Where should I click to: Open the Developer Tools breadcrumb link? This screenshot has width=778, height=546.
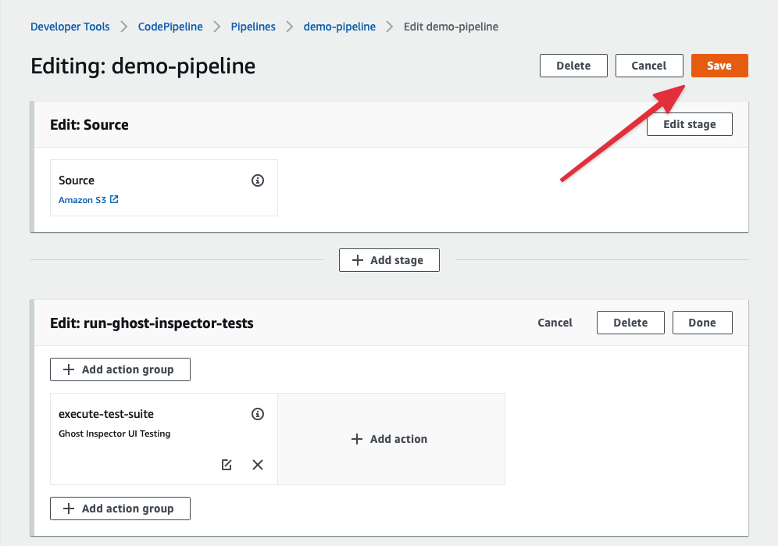point(70,26)
